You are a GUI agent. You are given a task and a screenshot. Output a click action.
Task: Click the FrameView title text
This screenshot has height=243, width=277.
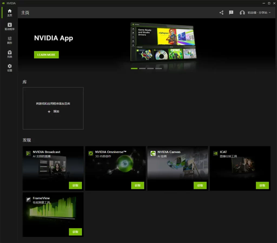click(x=41, y=198)
